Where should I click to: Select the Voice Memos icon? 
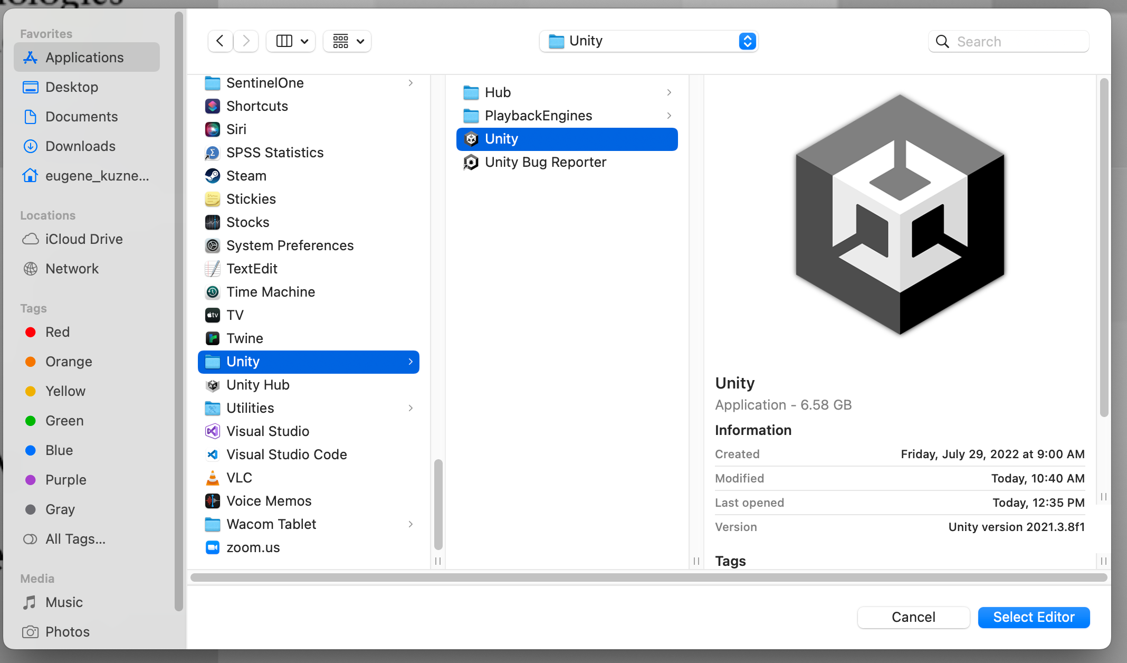click(x=213, y=501)
